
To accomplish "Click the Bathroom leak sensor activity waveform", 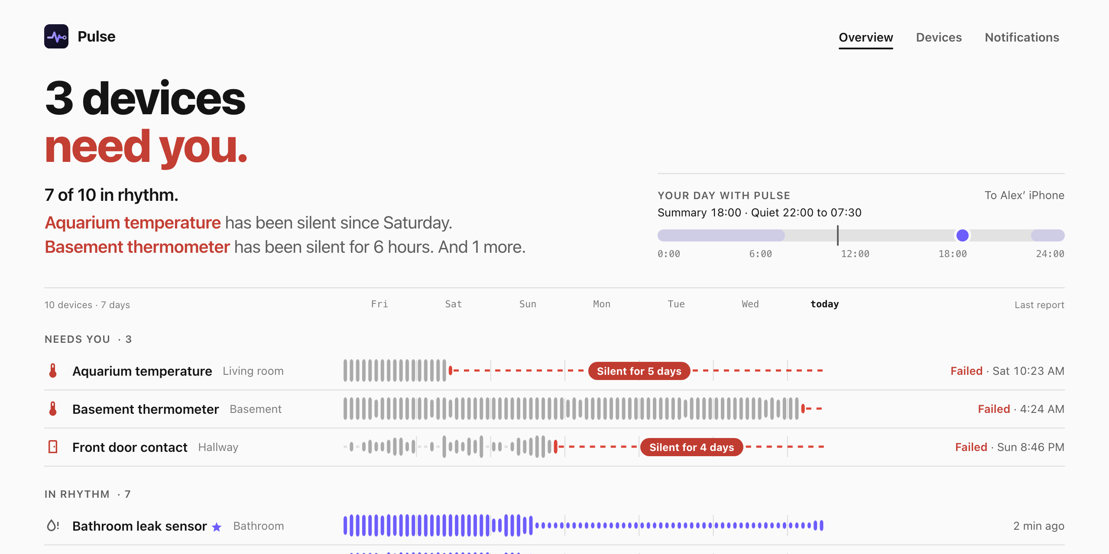I will tap(583, 525).
